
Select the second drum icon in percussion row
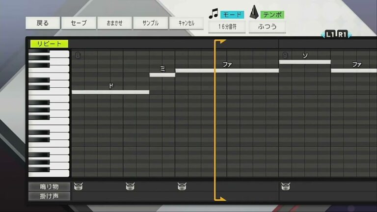(x=130, y=186)
